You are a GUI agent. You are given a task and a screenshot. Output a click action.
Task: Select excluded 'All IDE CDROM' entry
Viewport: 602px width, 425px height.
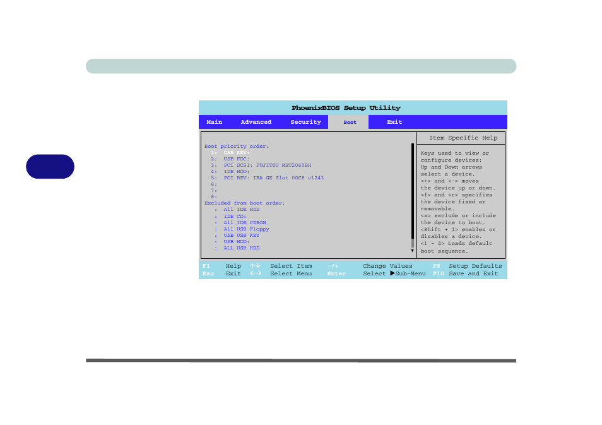coord(240,222)
